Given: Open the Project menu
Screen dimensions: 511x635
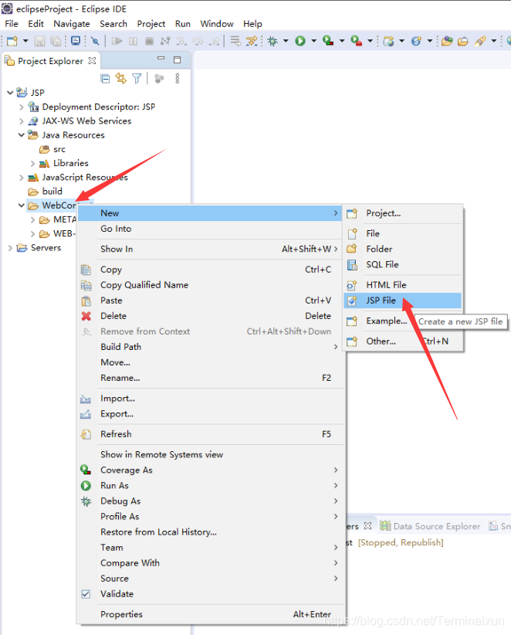Looking at the screenshot, I should 151,24.
